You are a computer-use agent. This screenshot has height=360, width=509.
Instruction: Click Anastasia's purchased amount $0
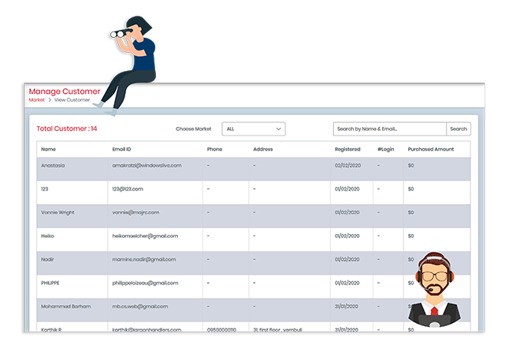(411, 165)
